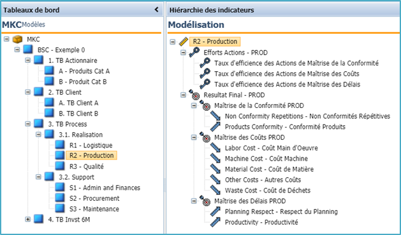Click the key icon of Maîtrise de la Conformité rate

205,63
